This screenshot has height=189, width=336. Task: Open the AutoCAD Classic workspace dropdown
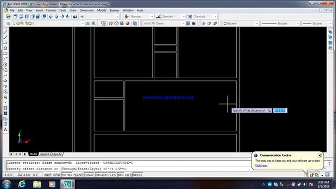pos(163,23)
